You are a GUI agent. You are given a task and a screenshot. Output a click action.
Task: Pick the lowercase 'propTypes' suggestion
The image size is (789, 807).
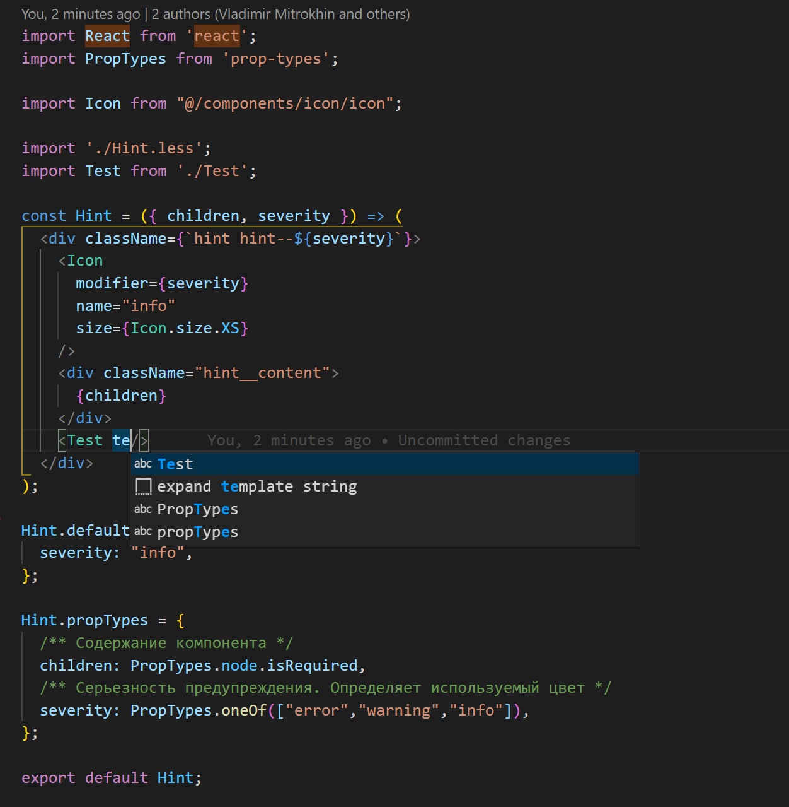[385, 532]
